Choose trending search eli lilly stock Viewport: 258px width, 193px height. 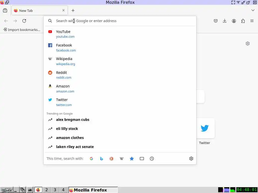pos(120,129)
